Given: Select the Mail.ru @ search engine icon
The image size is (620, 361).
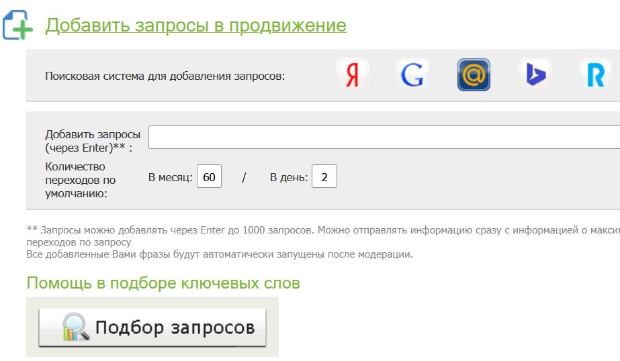Looking at the screenshot, I should click(x=474, y=75).
